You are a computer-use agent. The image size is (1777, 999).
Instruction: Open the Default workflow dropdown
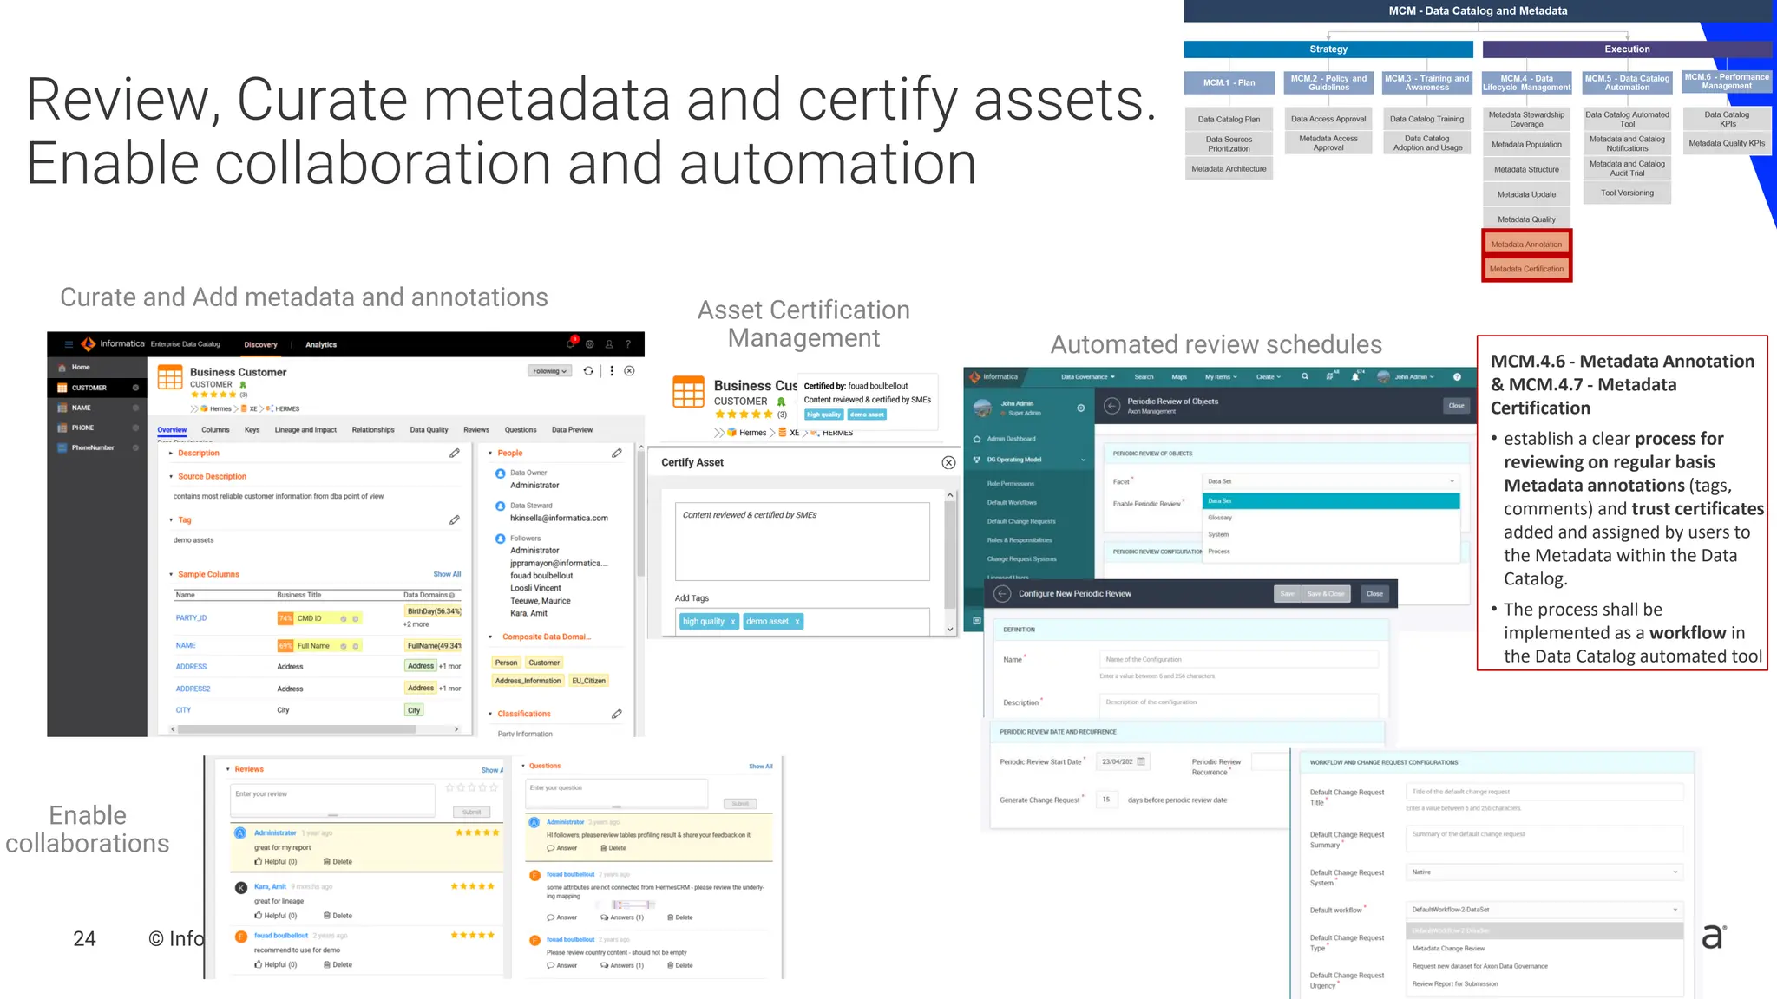click(x=1544, y=910)
